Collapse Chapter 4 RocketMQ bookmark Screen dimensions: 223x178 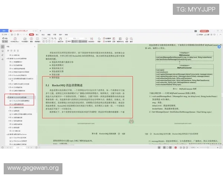(7, 59)
